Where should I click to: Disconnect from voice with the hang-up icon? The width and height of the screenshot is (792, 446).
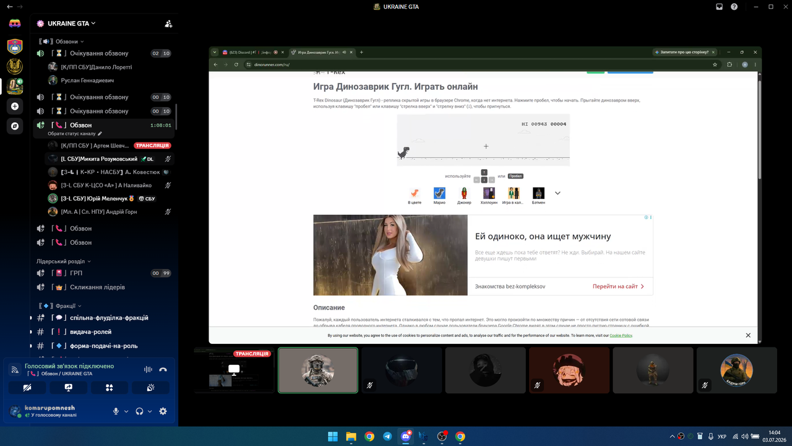(163, 370)
